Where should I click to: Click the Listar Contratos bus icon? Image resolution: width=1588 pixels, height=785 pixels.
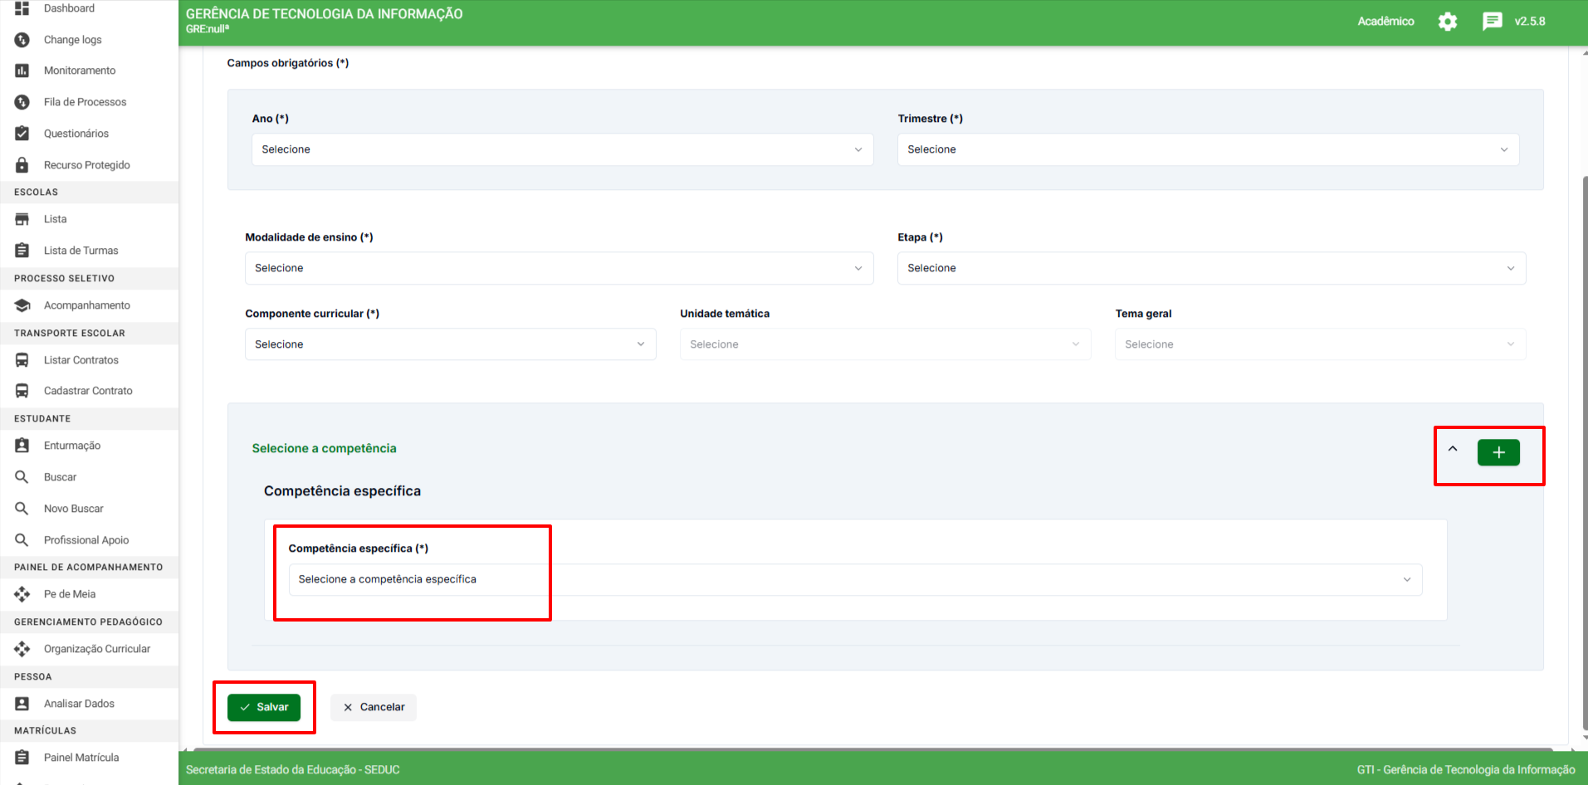(22, 360)
